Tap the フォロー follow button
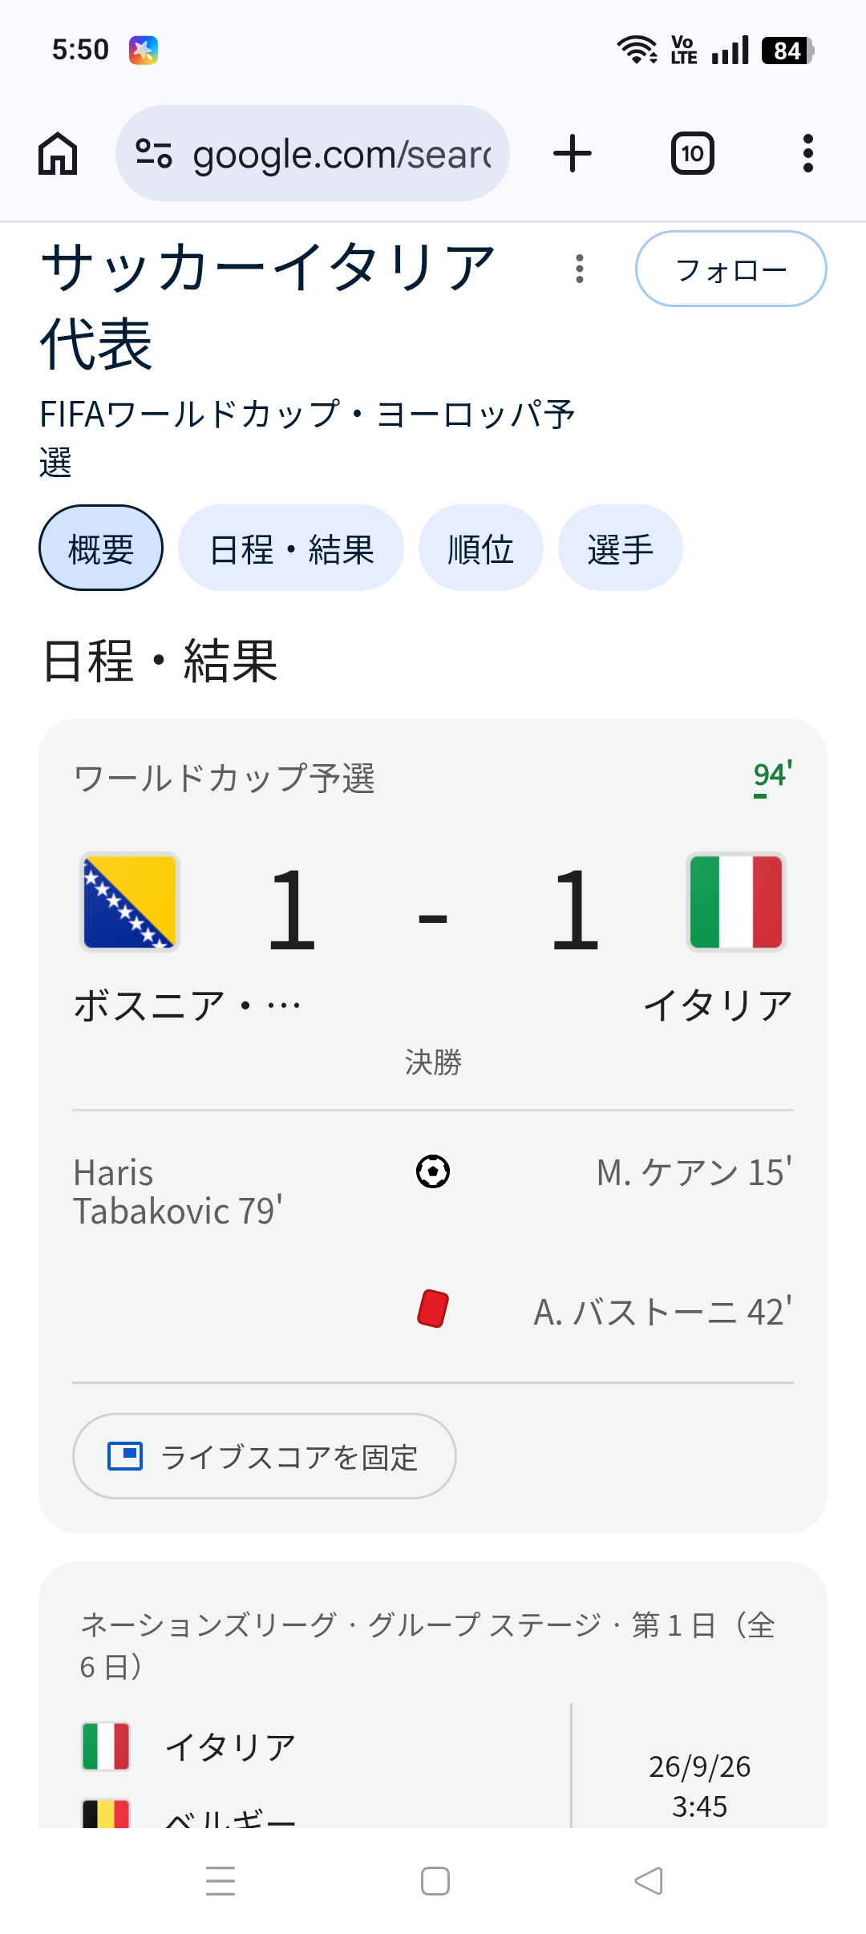 click(x=730, y=269)
